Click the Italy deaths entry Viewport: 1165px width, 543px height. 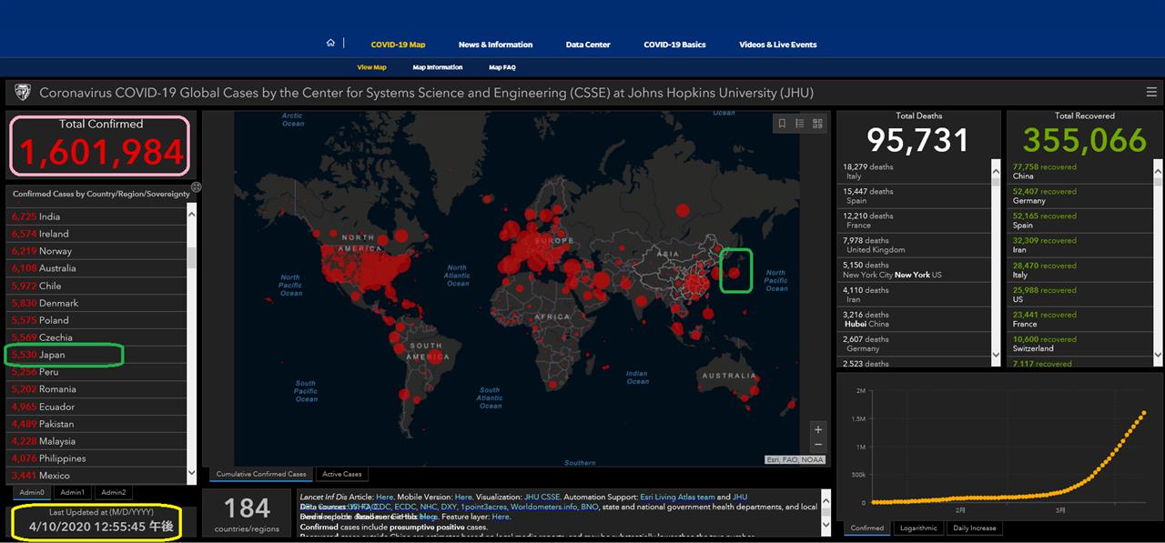point(913,172)
